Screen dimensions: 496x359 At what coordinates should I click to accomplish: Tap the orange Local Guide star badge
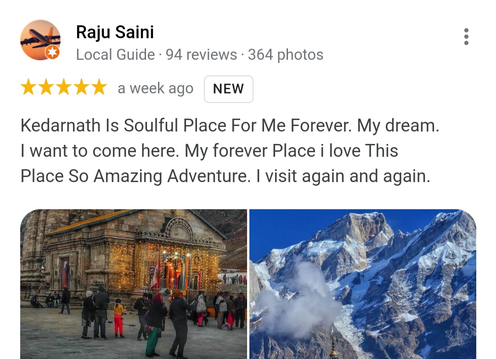click(52, 52)
